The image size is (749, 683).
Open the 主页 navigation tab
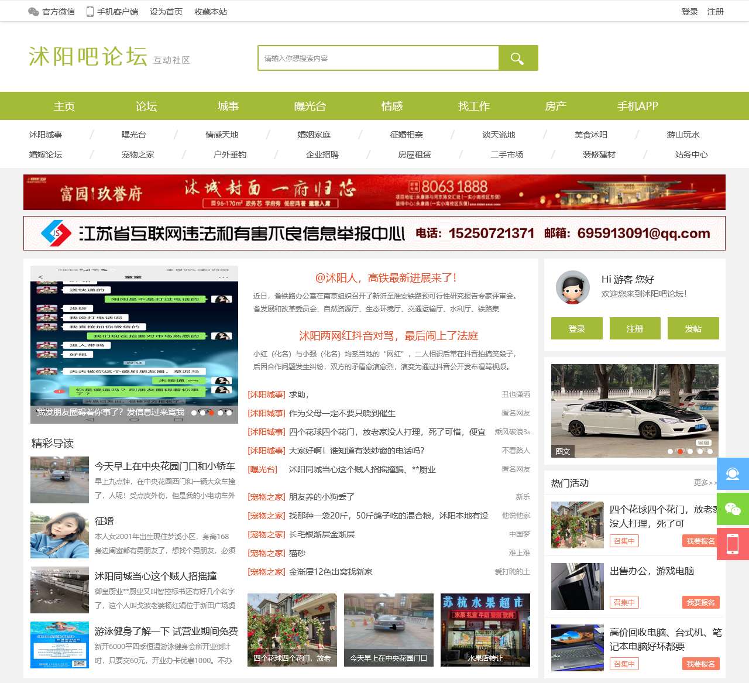point(64,106)
